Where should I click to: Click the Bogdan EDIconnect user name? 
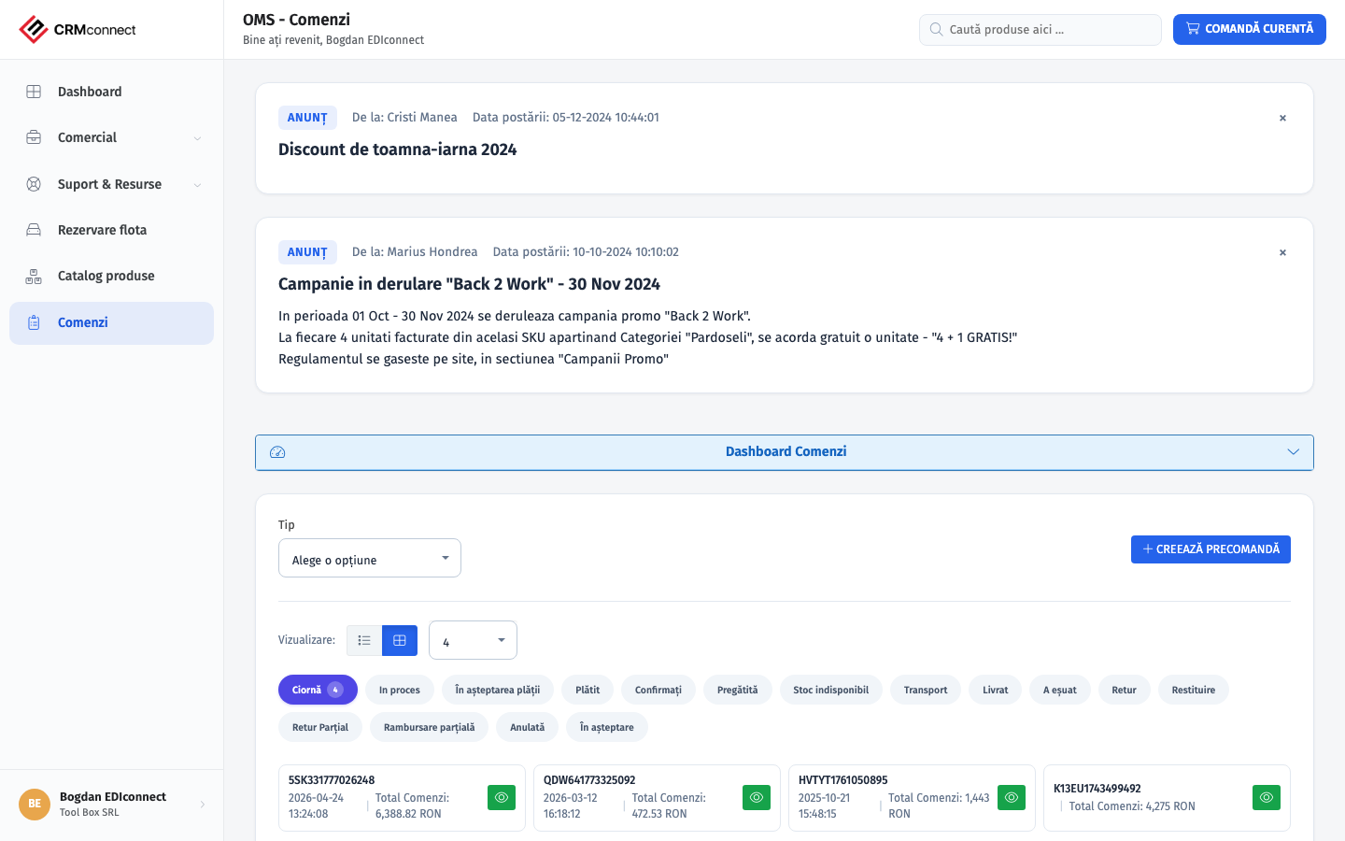pyautogui.click(x=113, y=797)
